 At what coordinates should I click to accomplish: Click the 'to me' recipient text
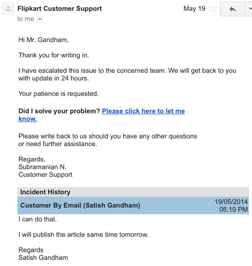point(26,19)
